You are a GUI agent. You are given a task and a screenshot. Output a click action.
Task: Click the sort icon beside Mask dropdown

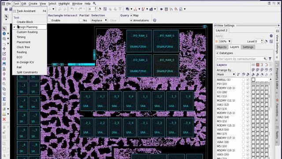click(x=239, y=74)
